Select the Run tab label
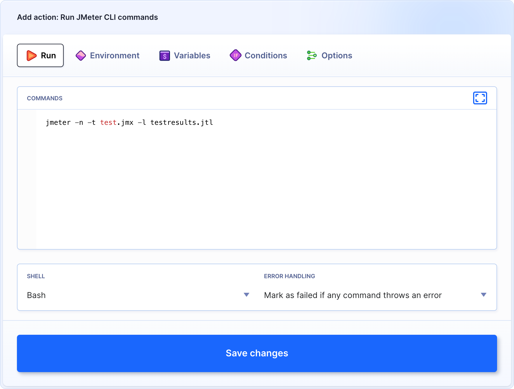 coord(48,55)
